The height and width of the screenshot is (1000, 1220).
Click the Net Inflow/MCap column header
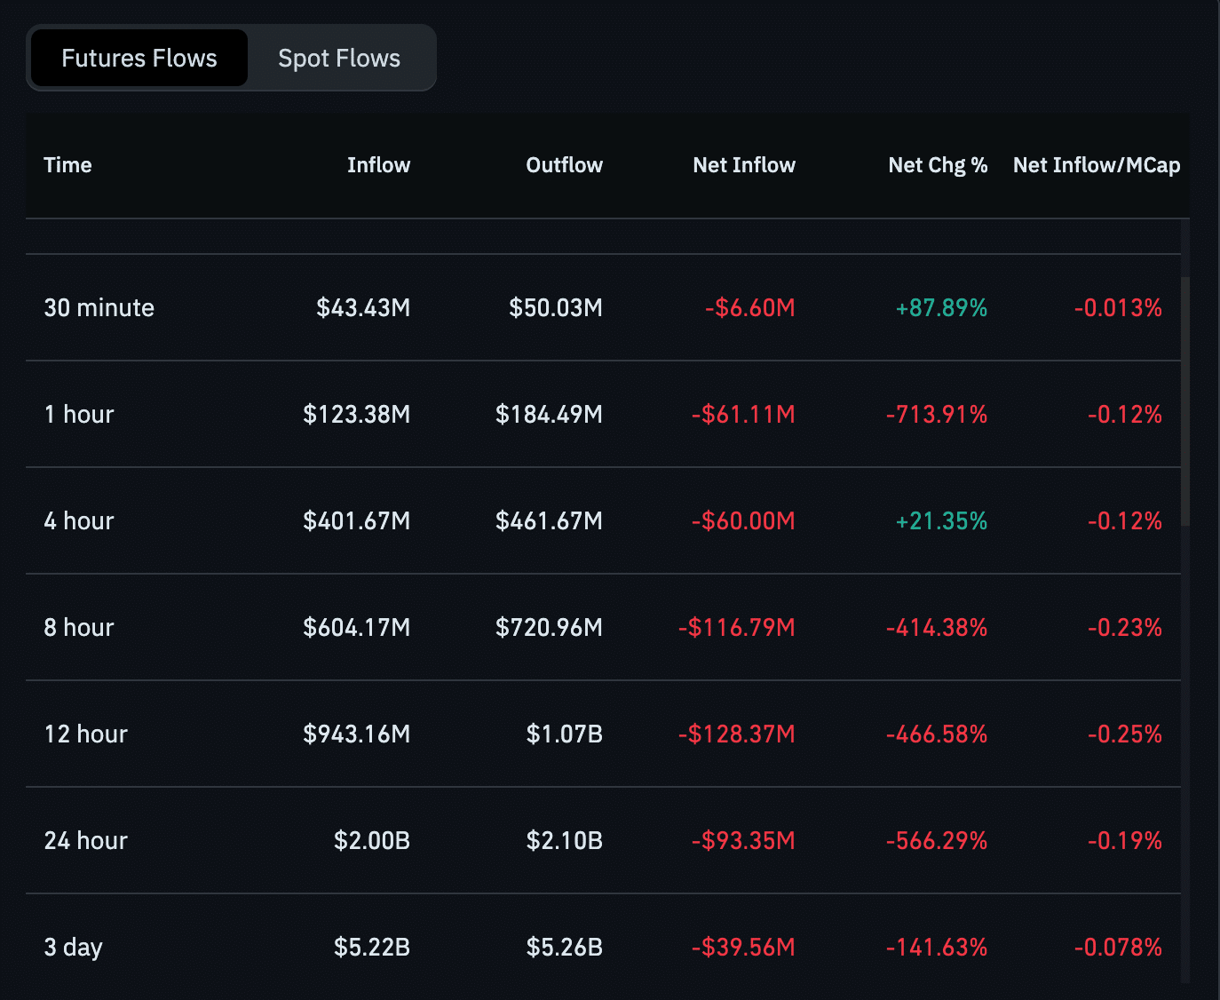[1096, 164]
